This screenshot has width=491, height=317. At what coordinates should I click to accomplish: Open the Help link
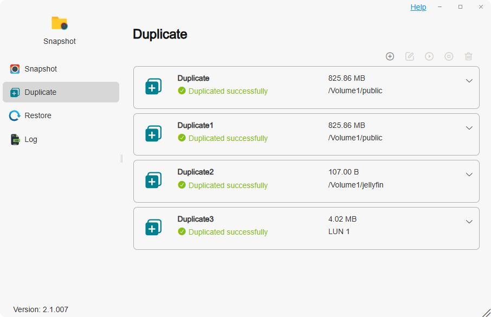pyautogui.click(x=418, y=7)
